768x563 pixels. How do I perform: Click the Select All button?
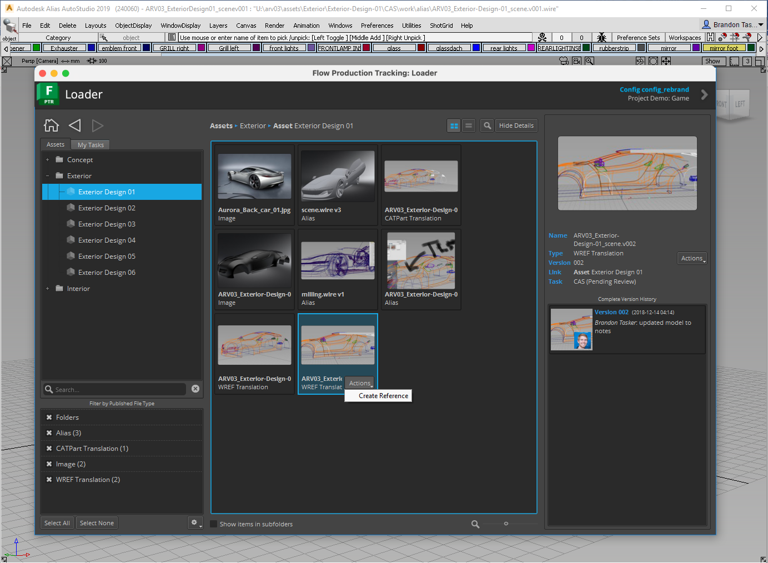57,523
